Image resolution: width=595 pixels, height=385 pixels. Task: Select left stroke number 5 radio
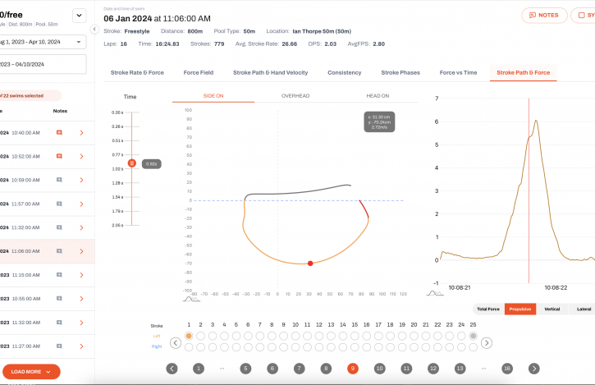tap(236, 336)
